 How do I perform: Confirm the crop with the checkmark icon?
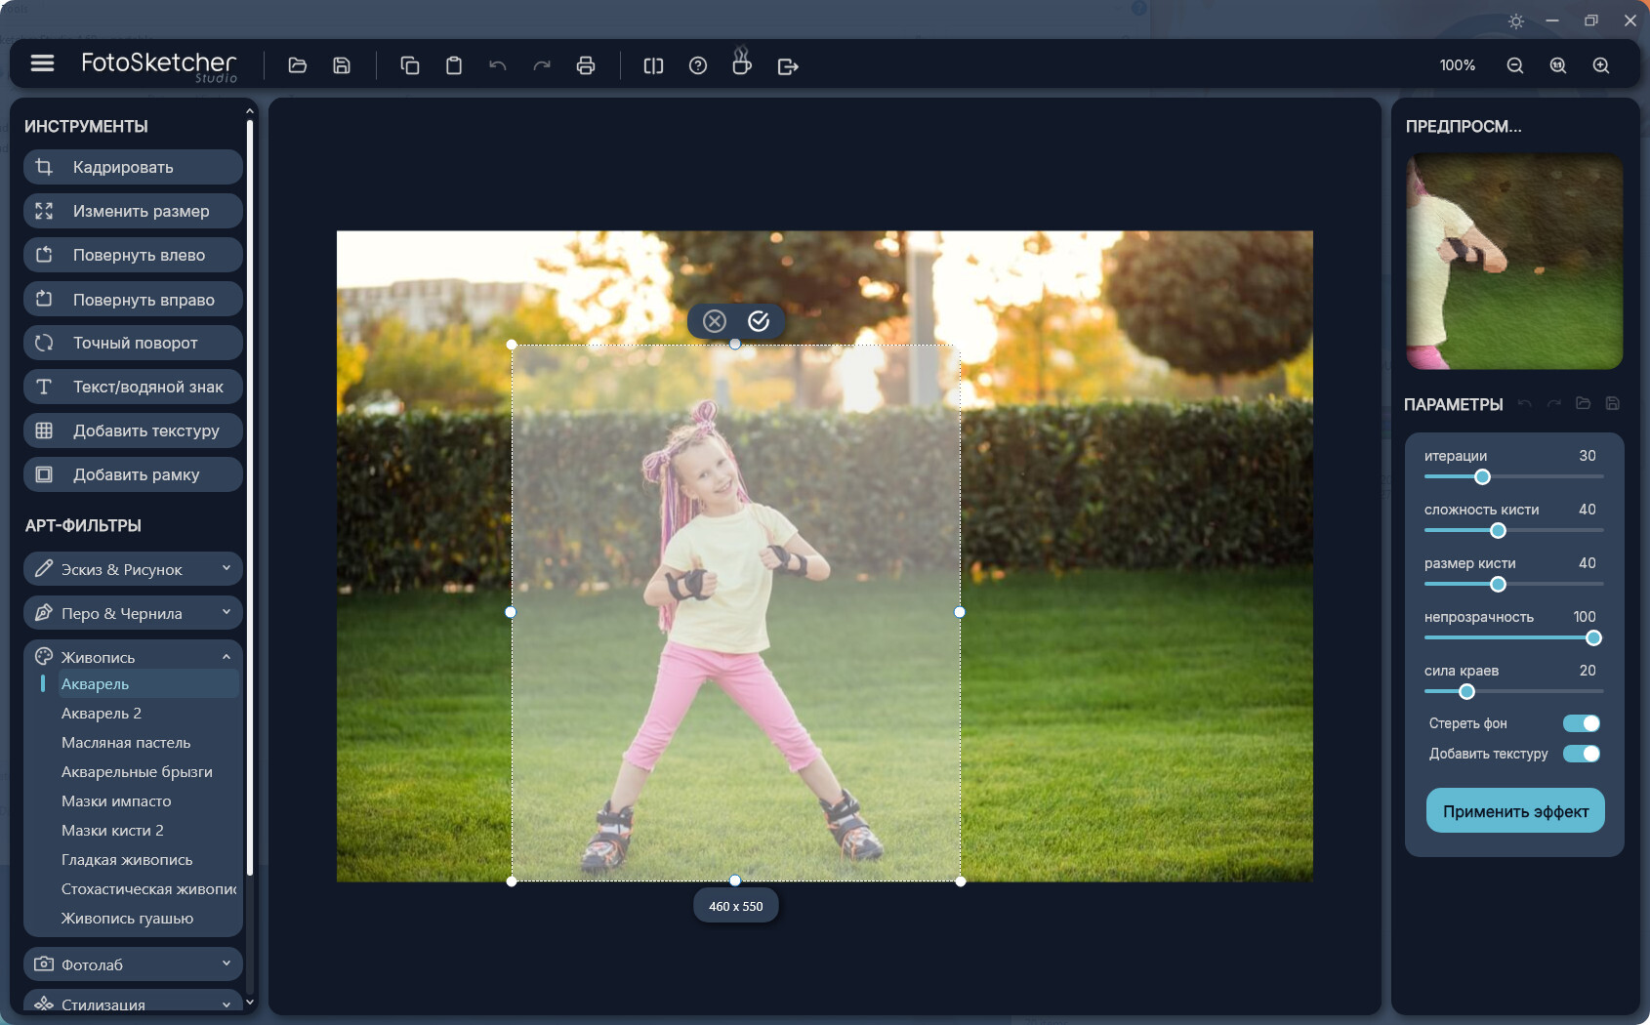(x=759, y=321)
